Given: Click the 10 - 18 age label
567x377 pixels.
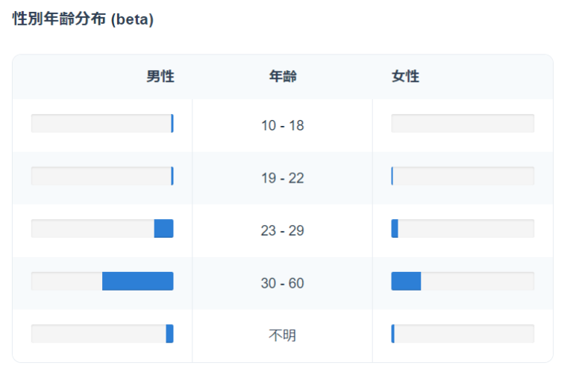Looking at the screenshot, I should coord(283,125).
